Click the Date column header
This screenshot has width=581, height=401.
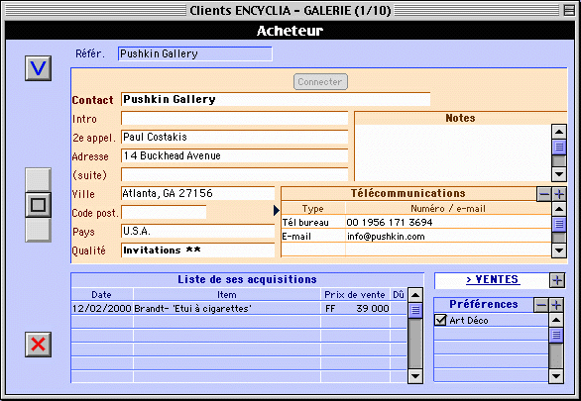pyautogui.click(x=101, y=295)
